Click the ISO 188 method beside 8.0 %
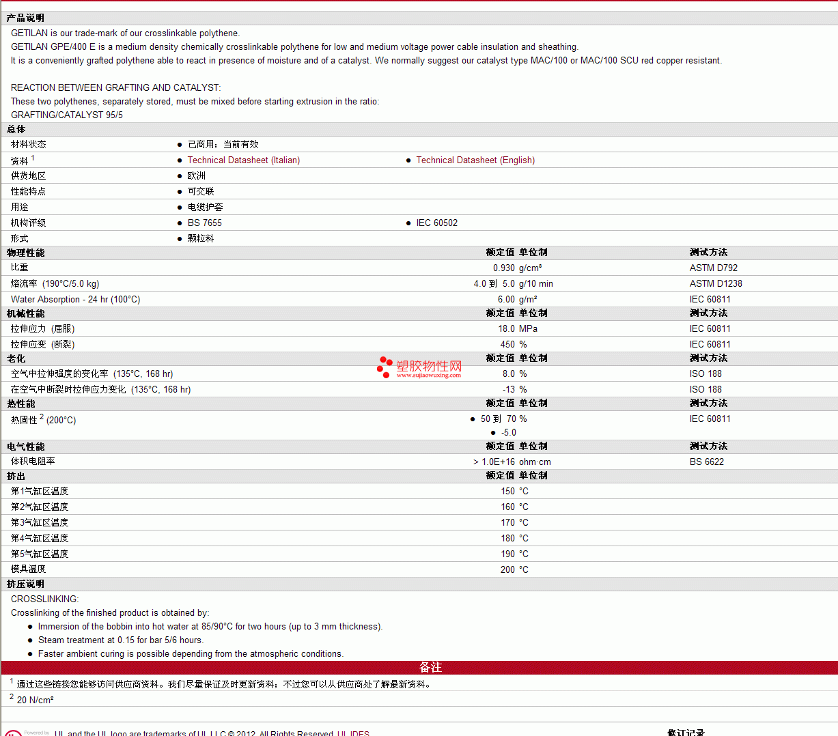Viewport: 838px width, 736px height. tap(706, 374)
